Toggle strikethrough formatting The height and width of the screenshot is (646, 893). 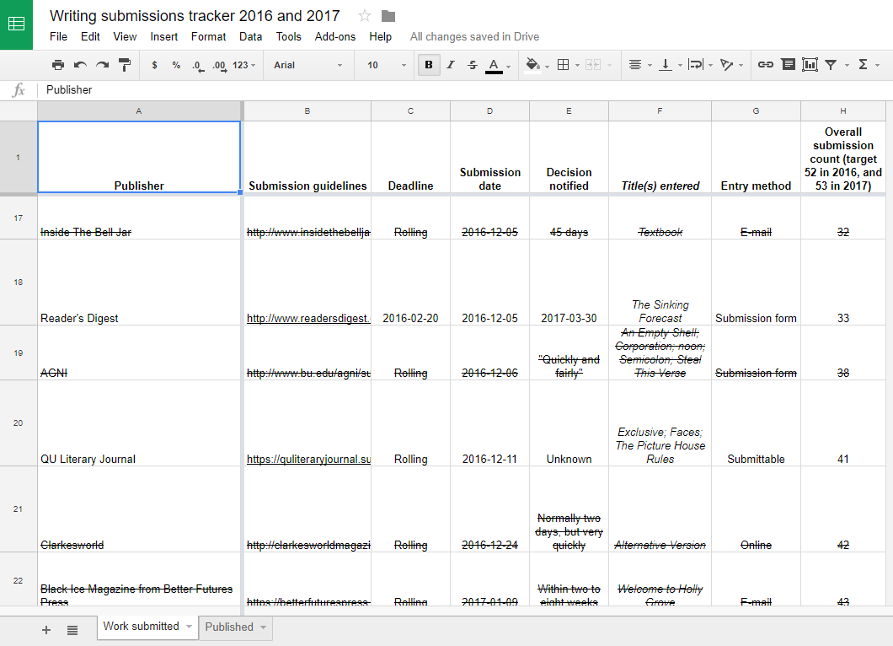[x=472, y=65]
